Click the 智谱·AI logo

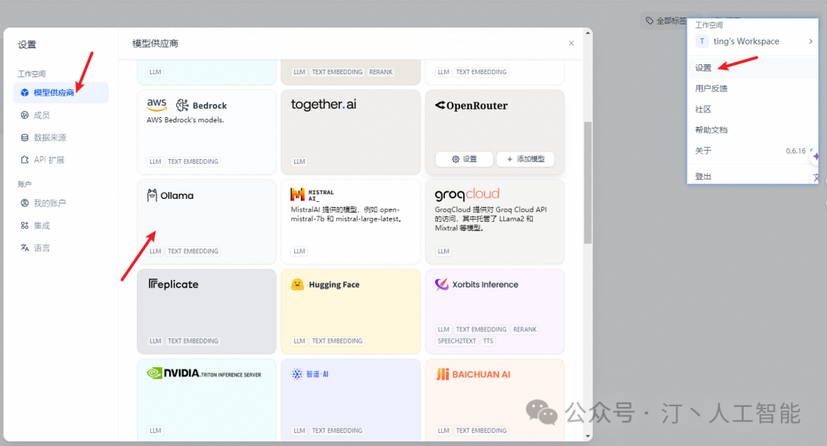[310, 374]
